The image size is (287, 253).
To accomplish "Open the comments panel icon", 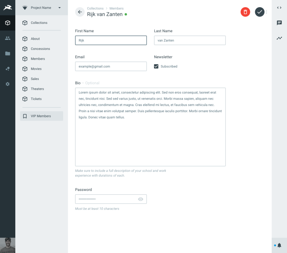I will point(279,23).
